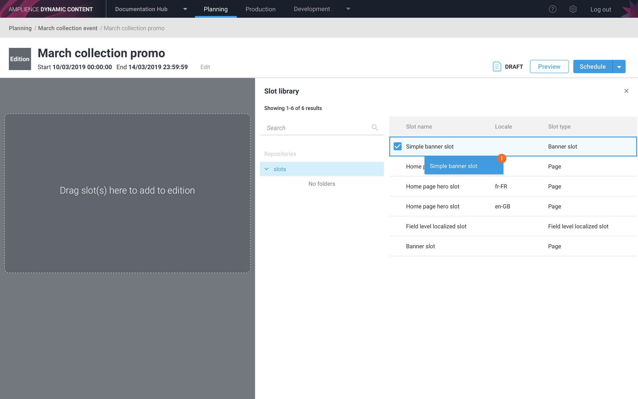Open the settings gear icon

(573, 9)
